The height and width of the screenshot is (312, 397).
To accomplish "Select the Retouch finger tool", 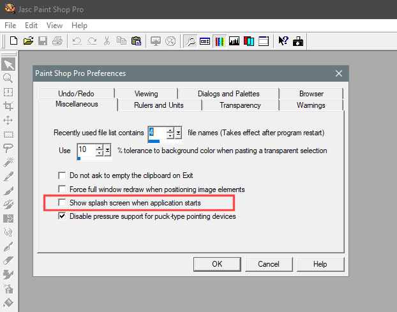I will (x=8, y=232).
